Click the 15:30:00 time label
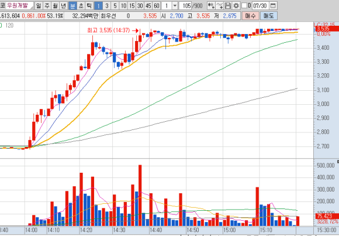The width and height of the screenshot is (339, 236). point(326,230)
